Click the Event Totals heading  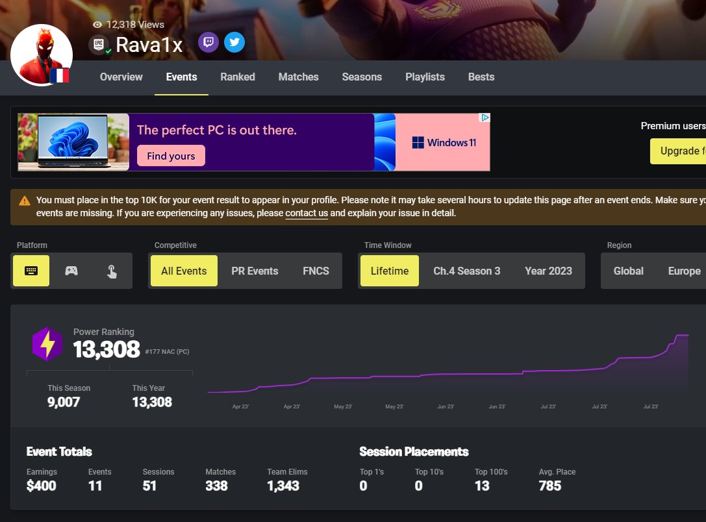point(59,452)
